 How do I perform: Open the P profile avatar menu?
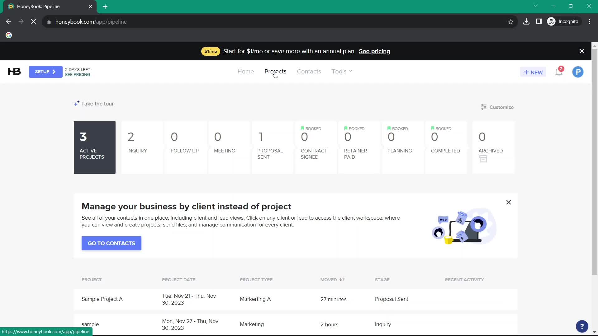578,72
